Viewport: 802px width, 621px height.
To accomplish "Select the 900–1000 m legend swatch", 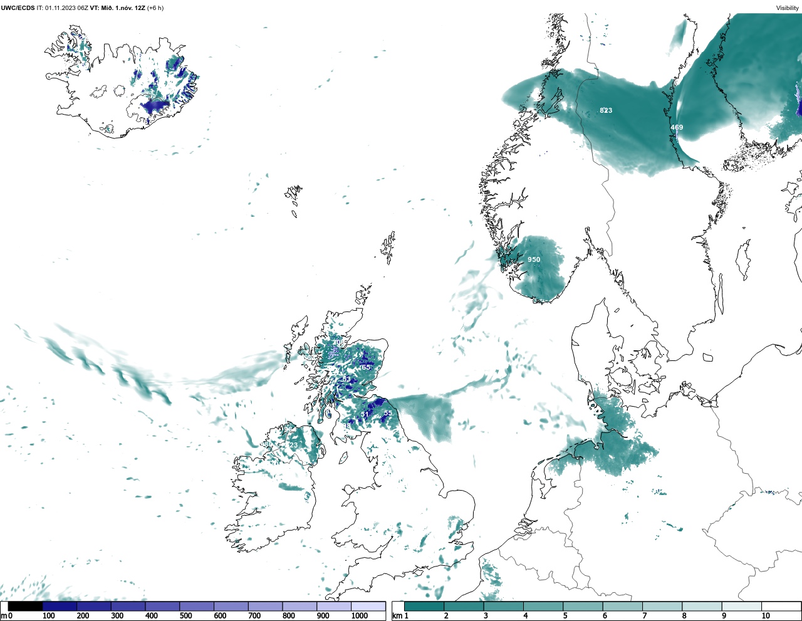I will tap(334, 606).
